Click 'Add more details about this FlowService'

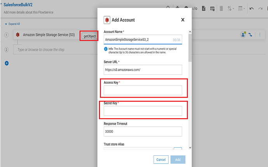tap(28, 12)
